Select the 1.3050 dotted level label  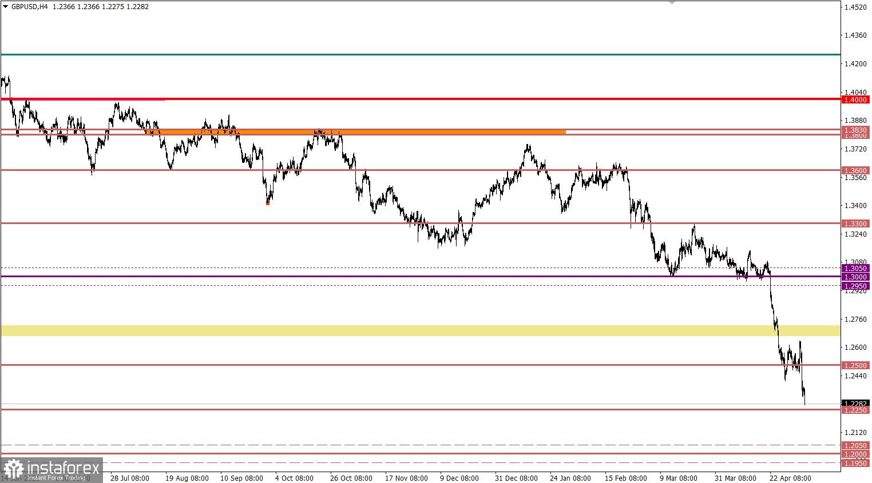click(855, 268)
